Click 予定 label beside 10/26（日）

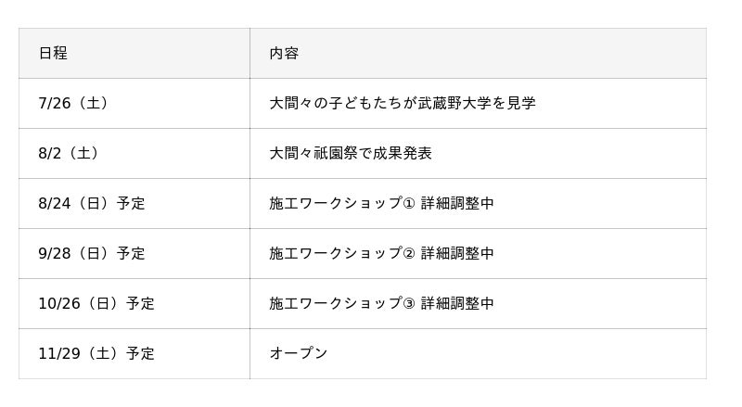click(x=140, y=304)
